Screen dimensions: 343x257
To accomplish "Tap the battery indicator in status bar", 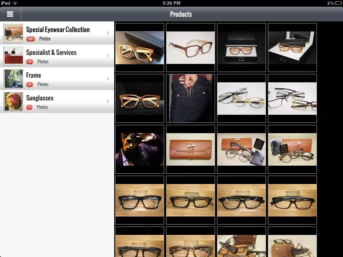I will [x=338, y=3].
